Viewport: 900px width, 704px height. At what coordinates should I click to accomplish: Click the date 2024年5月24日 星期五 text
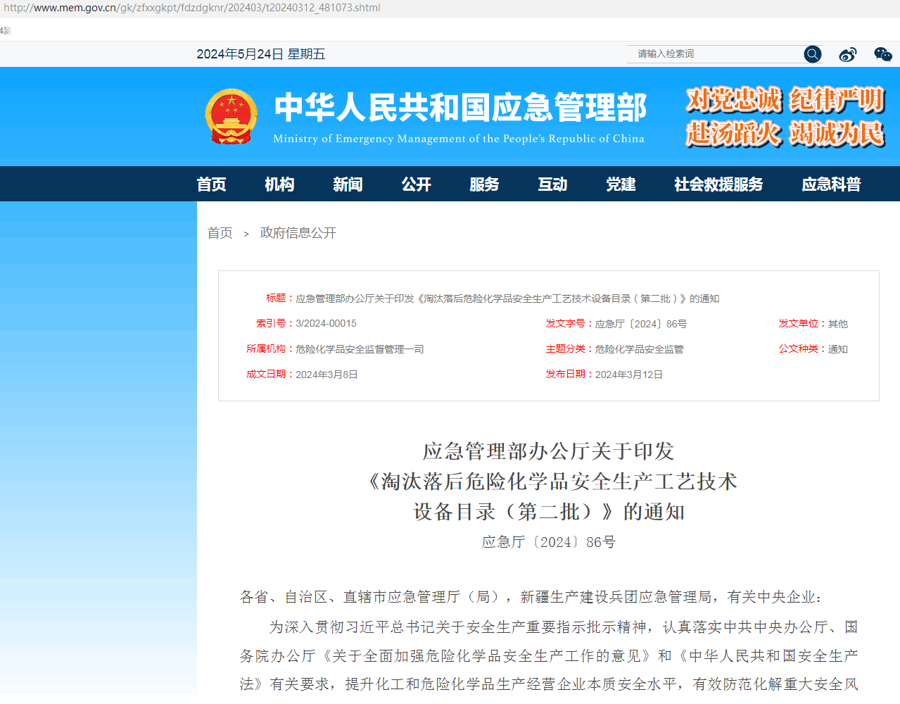261,54
